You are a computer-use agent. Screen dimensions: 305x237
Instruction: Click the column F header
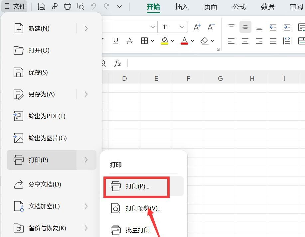click(x=188, y=78)
